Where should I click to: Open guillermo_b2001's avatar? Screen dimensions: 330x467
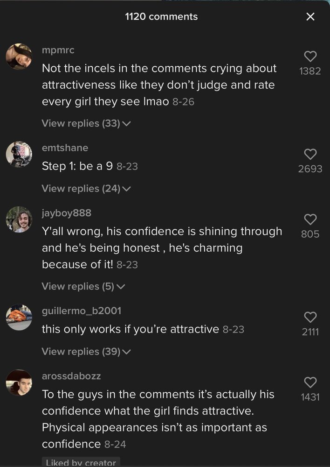19,317
